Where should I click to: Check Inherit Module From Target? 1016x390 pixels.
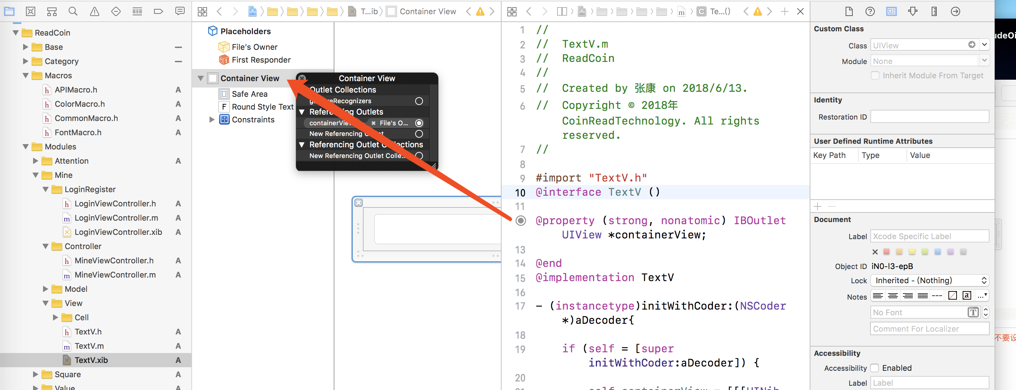pos(875,75)
